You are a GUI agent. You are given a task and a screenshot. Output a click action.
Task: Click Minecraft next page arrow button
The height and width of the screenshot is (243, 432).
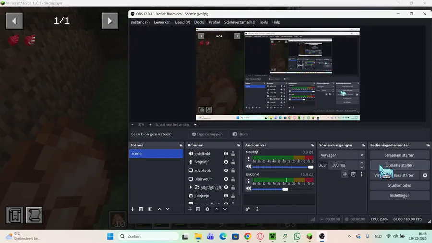tap(109, 21)
